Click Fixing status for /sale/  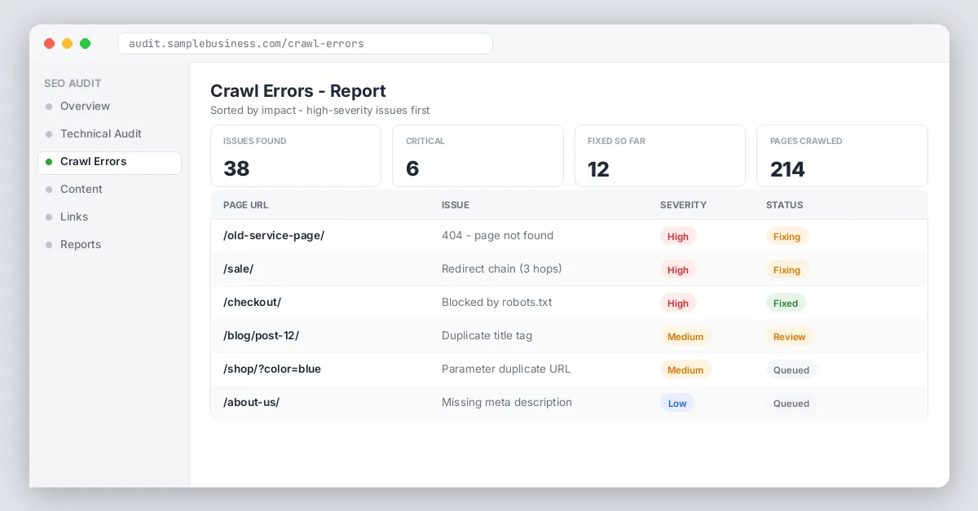pyautogui.click(x=787, y=269)
